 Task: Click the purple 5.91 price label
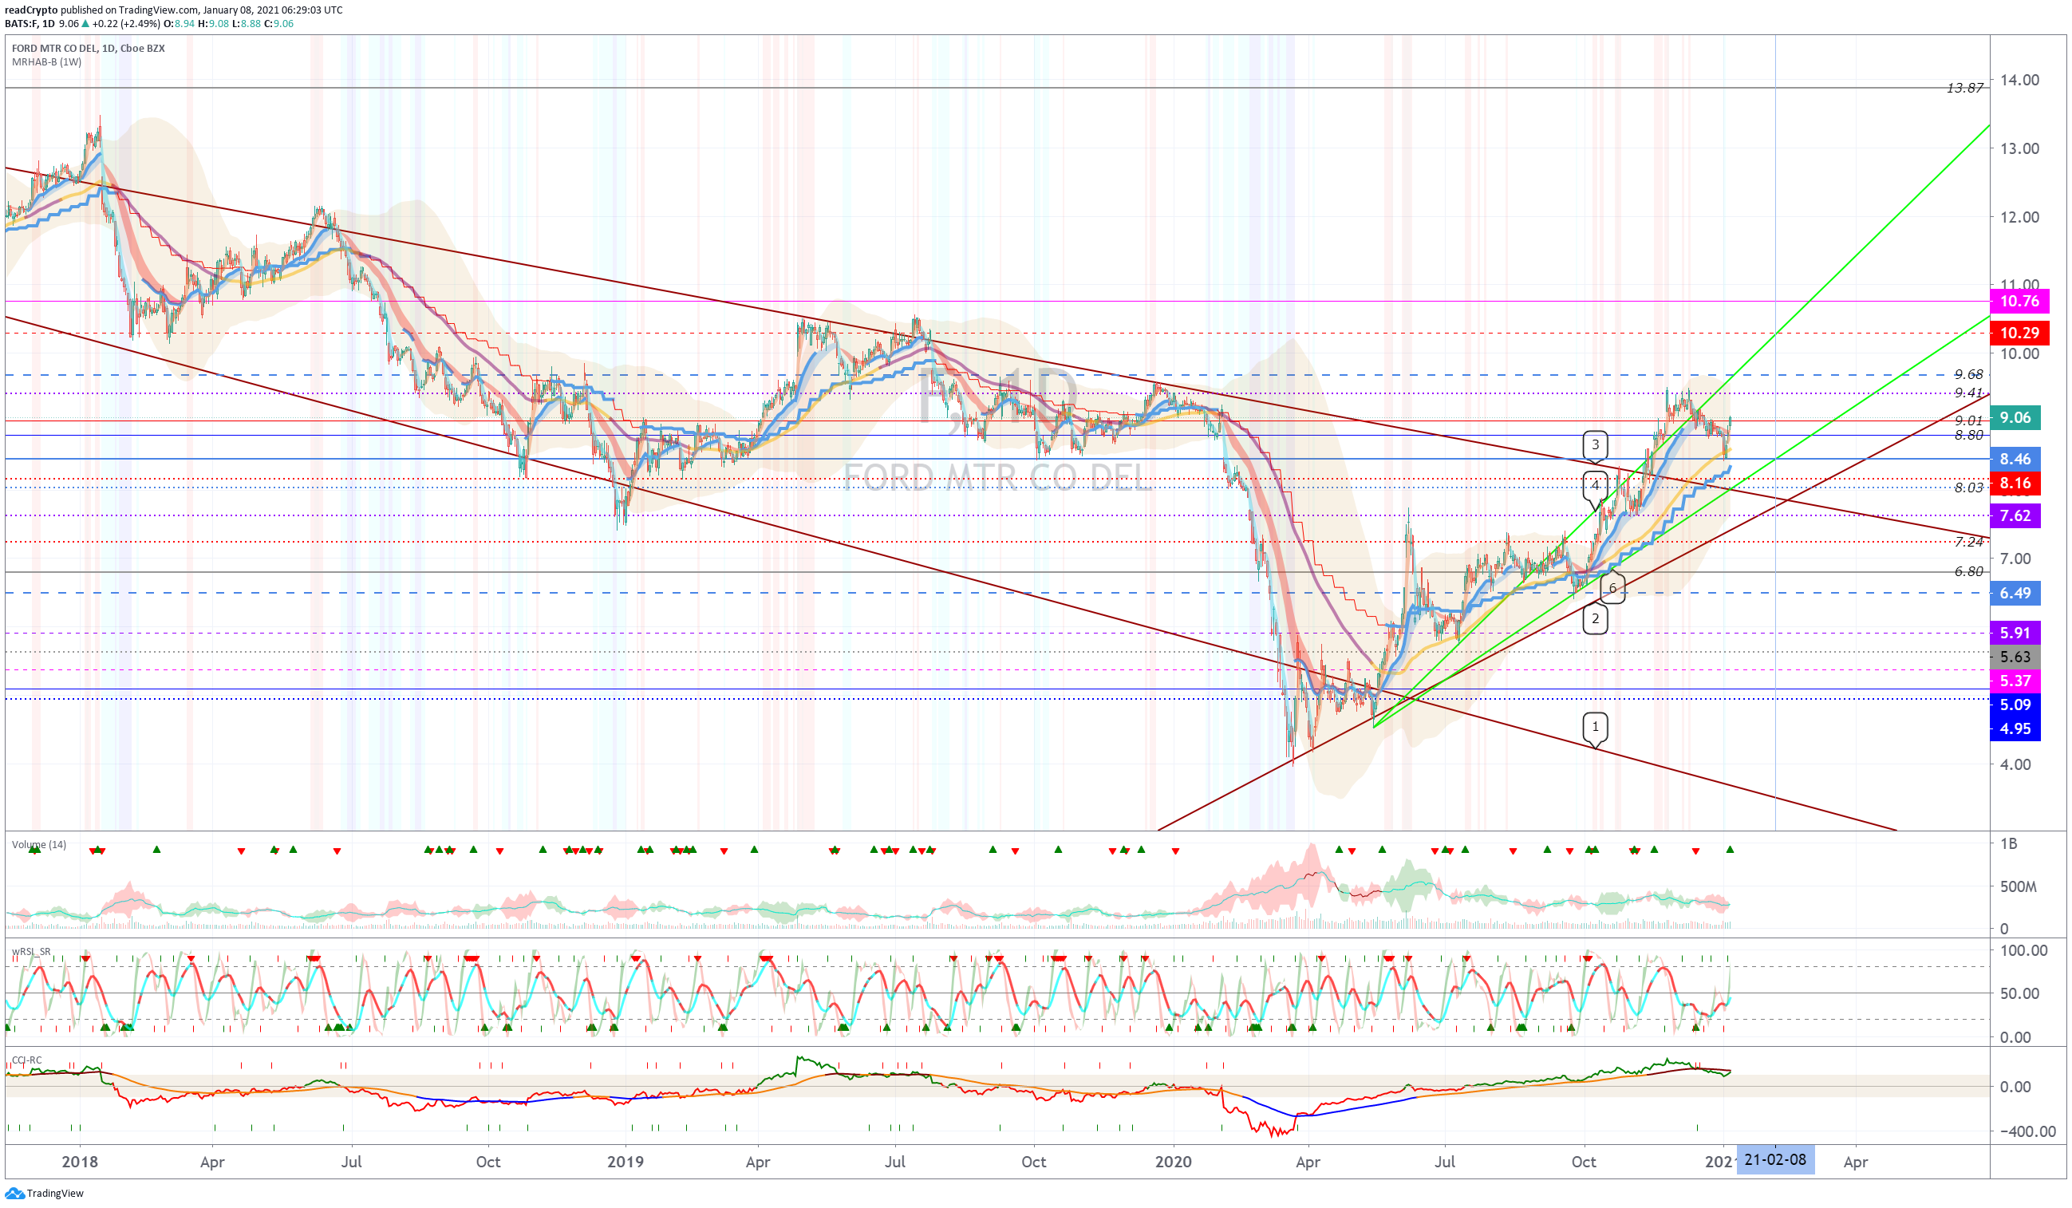(2015, 634)
